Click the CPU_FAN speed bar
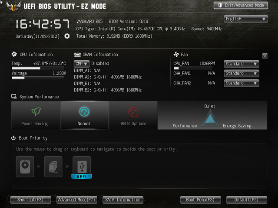This screenshot has width=278, height=208. pos(193,68)
